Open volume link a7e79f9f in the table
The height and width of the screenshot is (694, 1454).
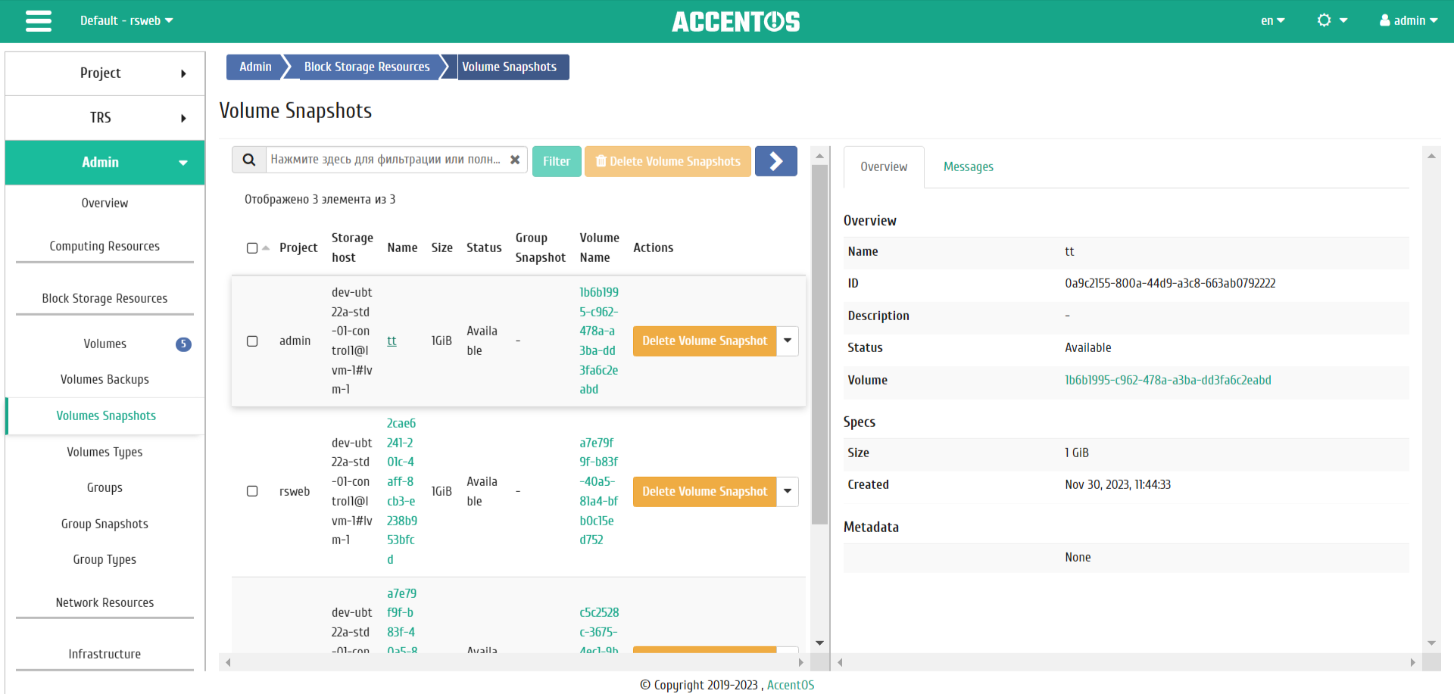(599, 491)
